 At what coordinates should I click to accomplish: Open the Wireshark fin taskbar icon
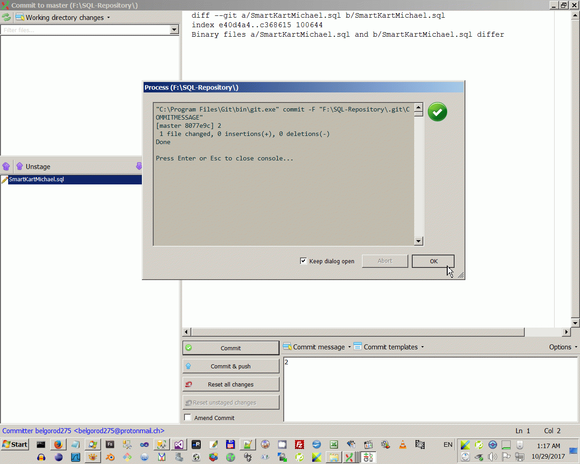75,457
